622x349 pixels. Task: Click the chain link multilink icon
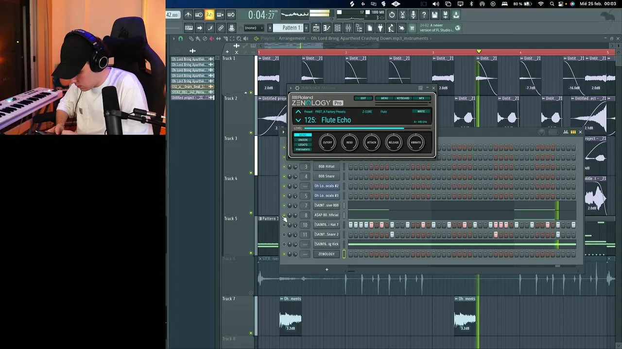221,28
